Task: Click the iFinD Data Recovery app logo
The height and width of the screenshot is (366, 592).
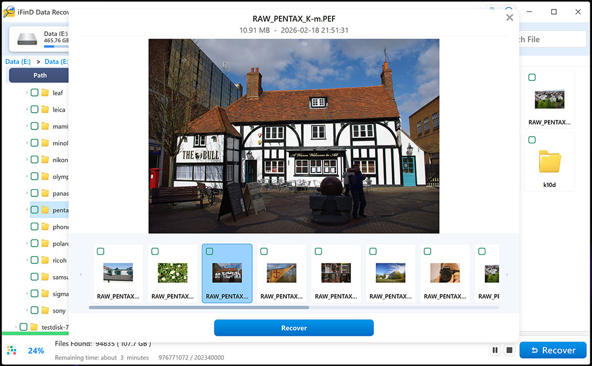Action: pos(9,11)
